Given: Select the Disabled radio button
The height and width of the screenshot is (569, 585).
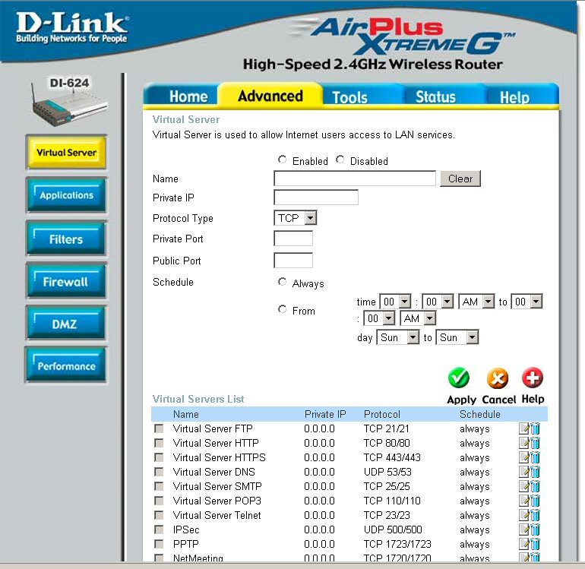Looking at the screenshot, I should 340,160.
